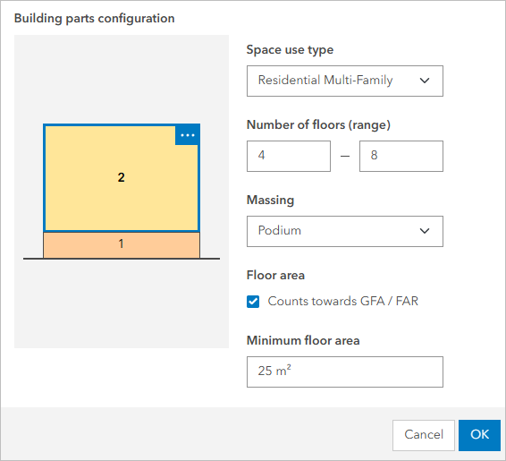Cancel the building parts configuration

point(424,435)
